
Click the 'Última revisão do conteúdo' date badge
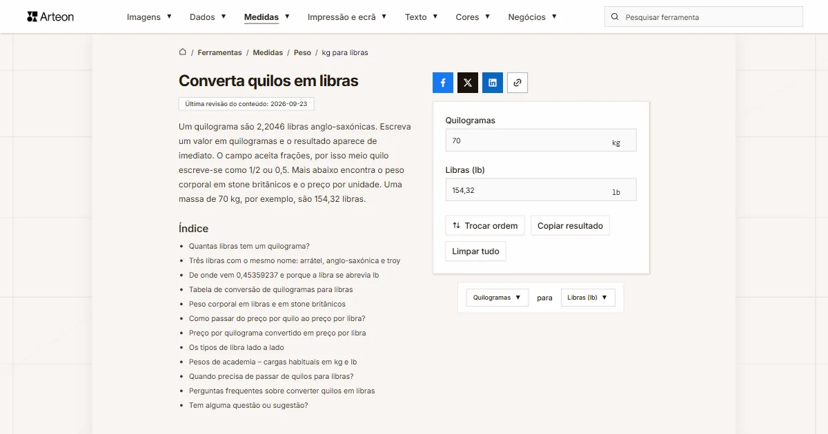pos(246,104)
